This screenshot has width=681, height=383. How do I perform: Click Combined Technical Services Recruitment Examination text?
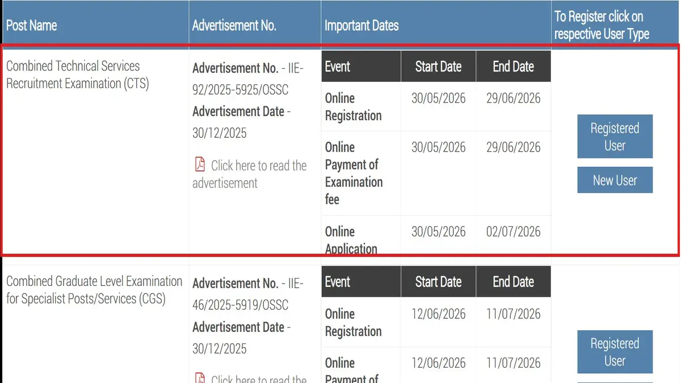tap(78, 74)
